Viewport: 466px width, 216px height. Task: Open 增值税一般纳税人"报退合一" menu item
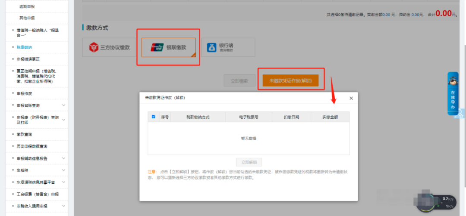pos(37,33)
